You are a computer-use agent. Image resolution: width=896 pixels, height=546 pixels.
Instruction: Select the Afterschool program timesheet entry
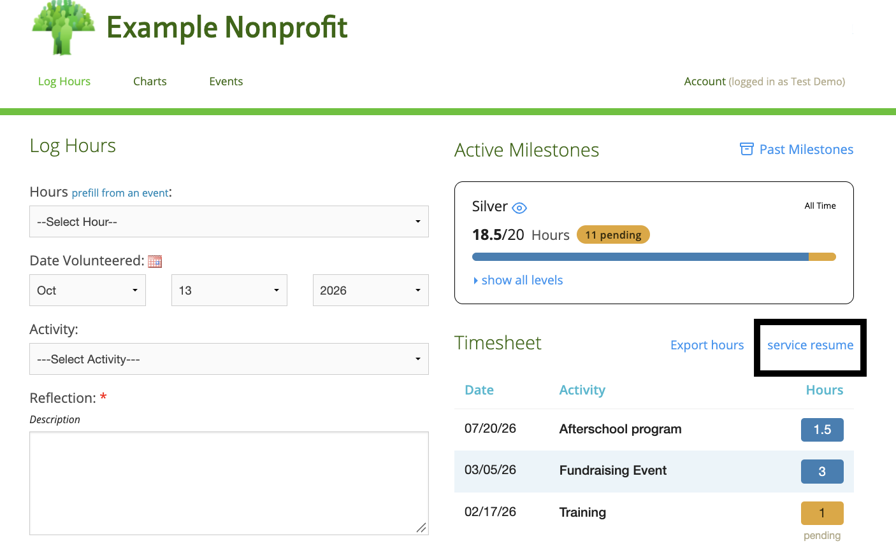click(654, 430)
